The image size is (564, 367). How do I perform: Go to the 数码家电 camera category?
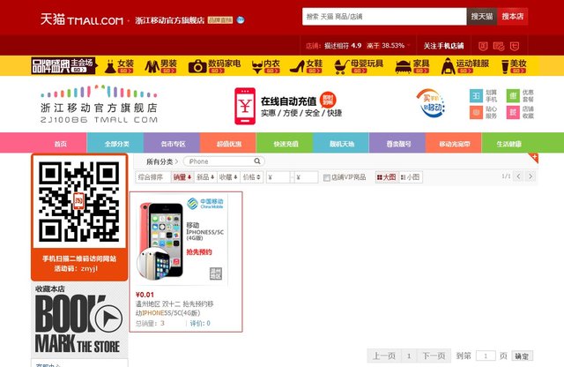214,66
